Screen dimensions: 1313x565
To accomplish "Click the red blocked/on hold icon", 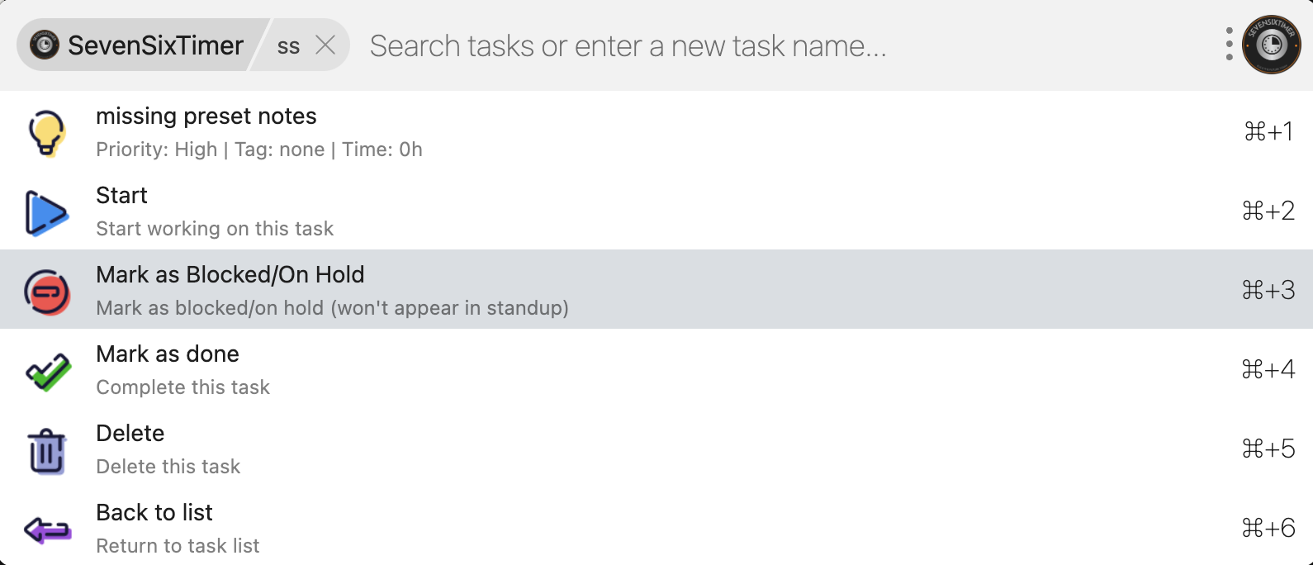I will pyautogui.click(x=47, y=292).
